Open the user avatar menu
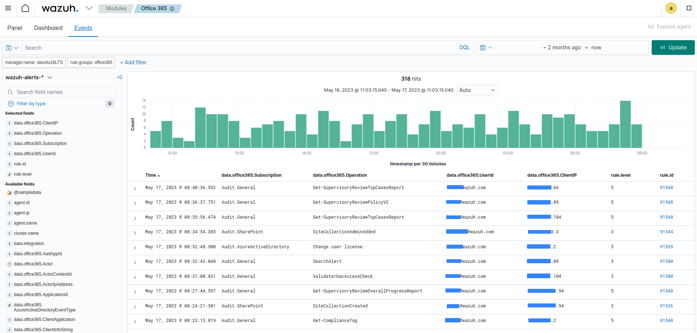 [x=671, y=8]
